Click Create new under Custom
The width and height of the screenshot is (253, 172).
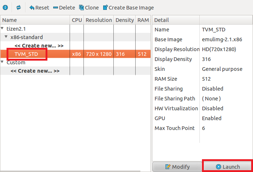(35, 71)
